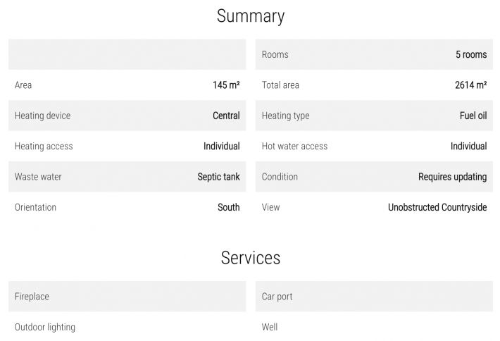500x341 pixels.
Task: Select the Area label
Action: (23, 85)
